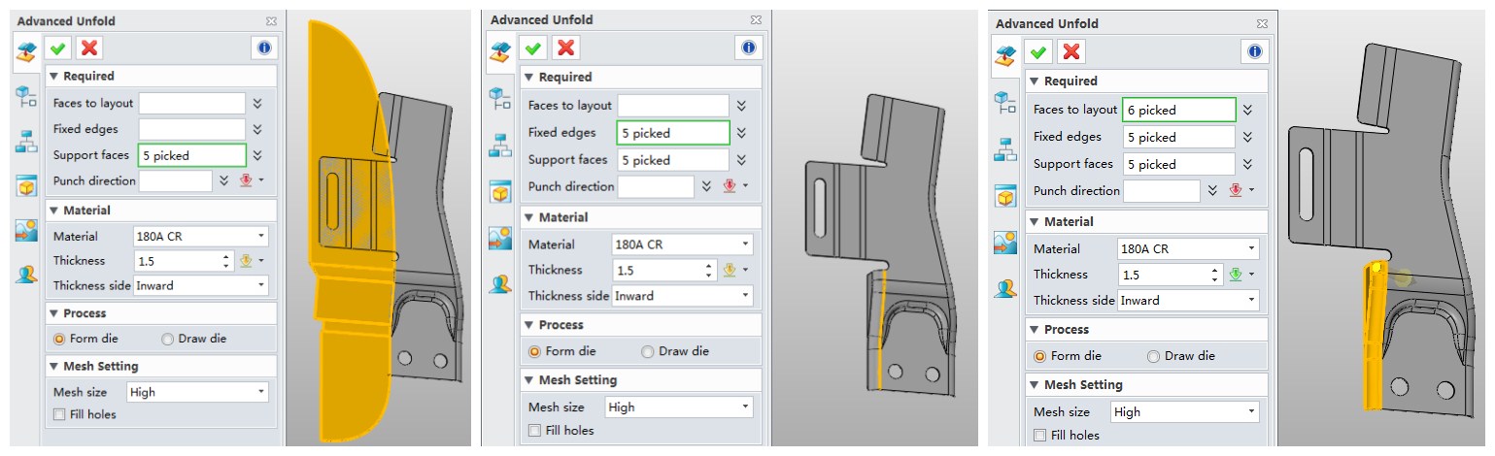Open Thickness side dropdown in right panel
The width and height of the screenshot is (1495, 456).
[x=1188, y=301]
